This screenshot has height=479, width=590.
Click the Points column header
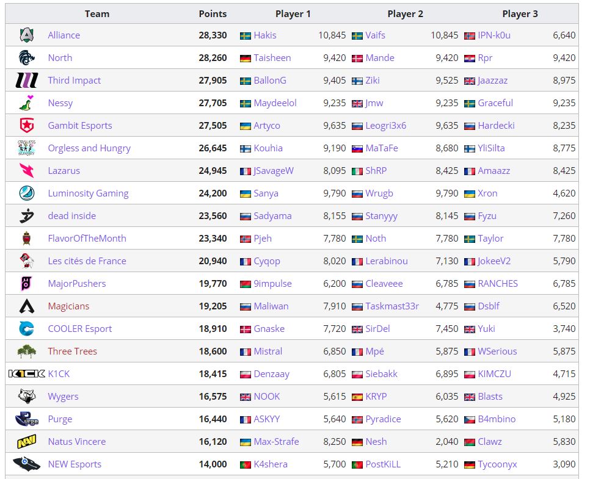(x=212, y=13)
